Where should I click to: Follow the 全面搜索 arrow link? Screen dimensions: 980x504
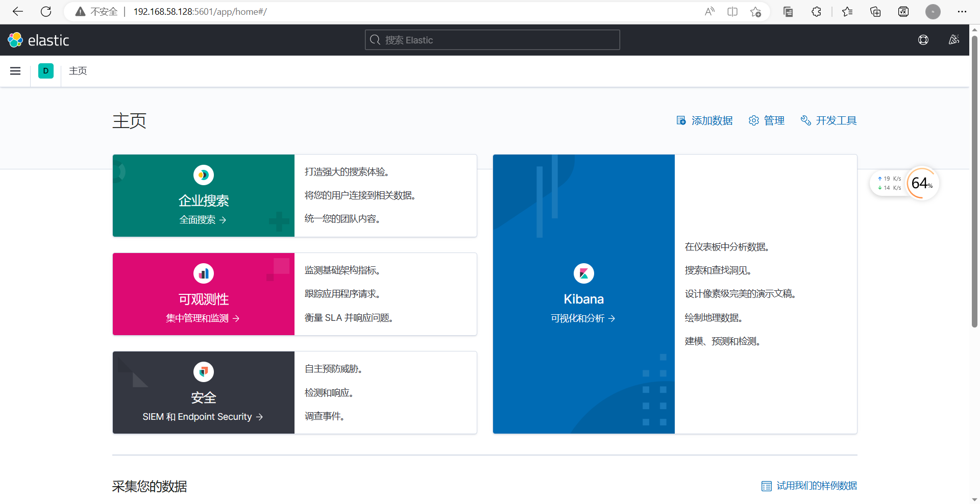pos(203,220)
